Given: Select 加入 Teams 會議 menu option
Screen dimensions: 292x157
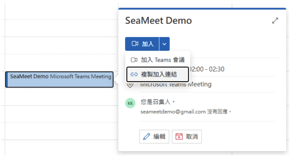Looking at the screenshot, I should pyautogui.click(x=158, y=60).
